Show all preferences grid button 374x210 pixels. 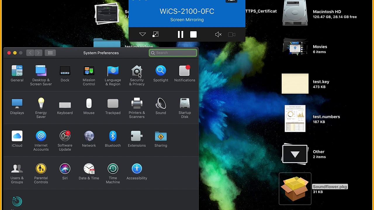pyautogui.click(x=50, y=53)
